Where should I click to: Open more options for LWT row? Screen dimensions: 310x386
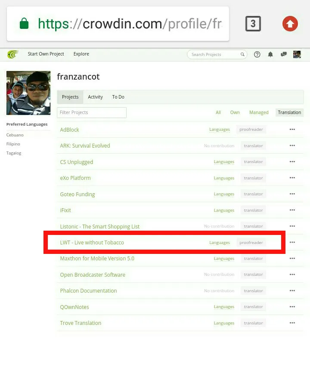[292, 242]
